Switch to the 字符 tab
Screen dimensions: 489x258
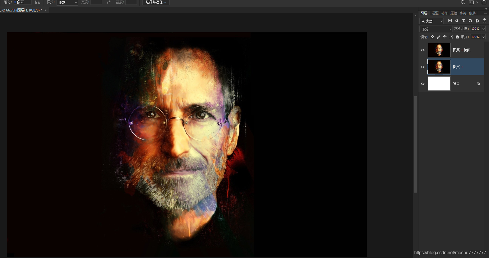pyautogui.click(x=463, y=13)
